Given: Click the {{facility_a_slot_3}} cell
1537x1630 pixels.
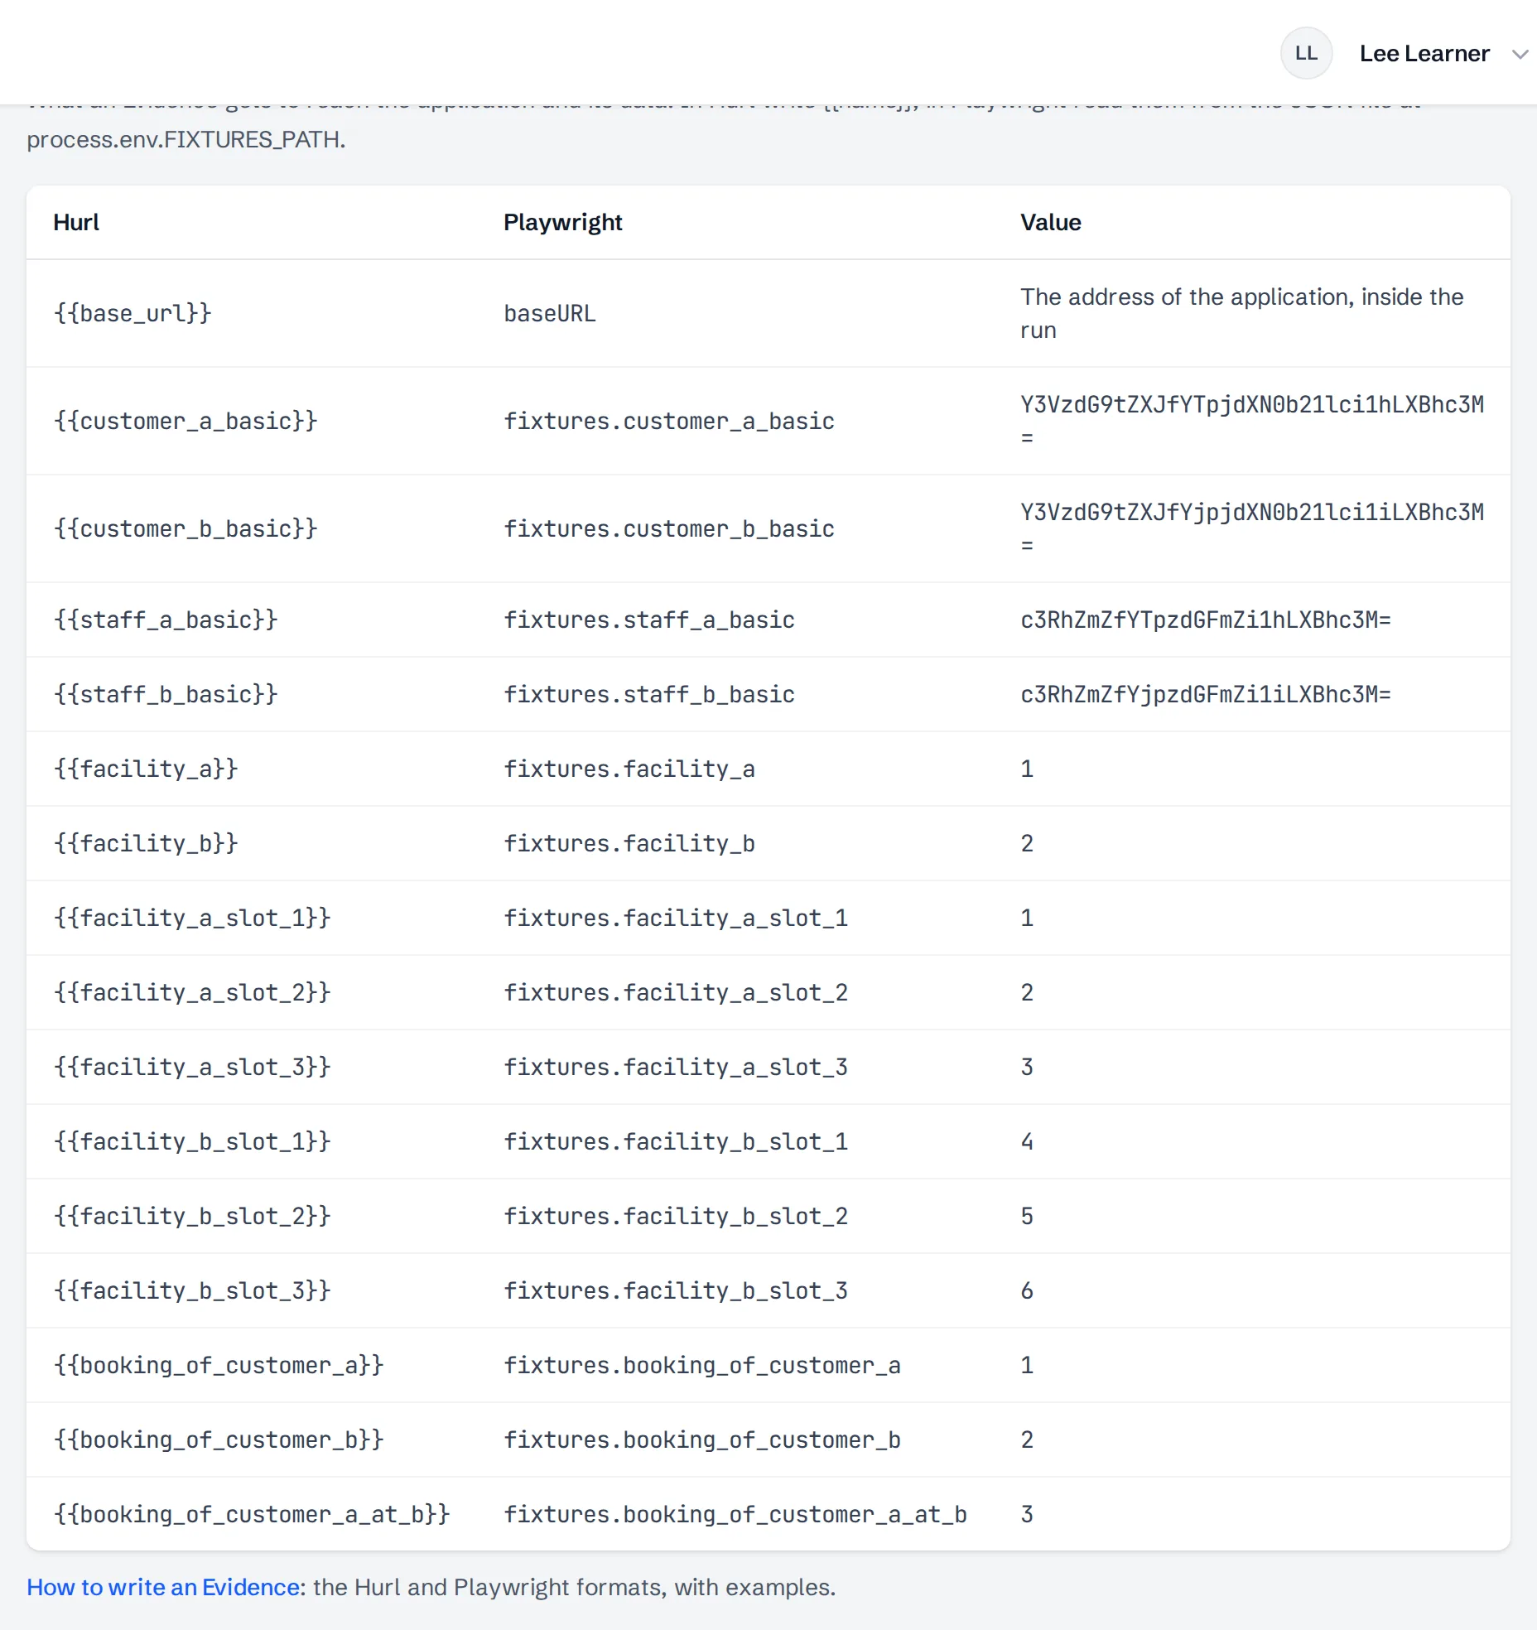Looking at the screenshot, I should [x=192, y=1067].
